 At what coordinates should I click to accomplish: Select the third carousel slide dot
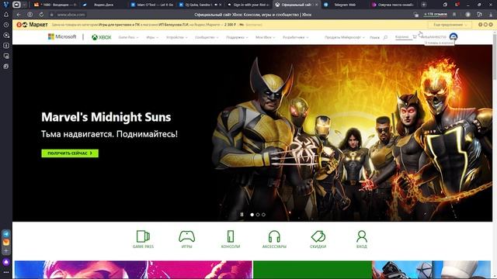coord(263,215)
